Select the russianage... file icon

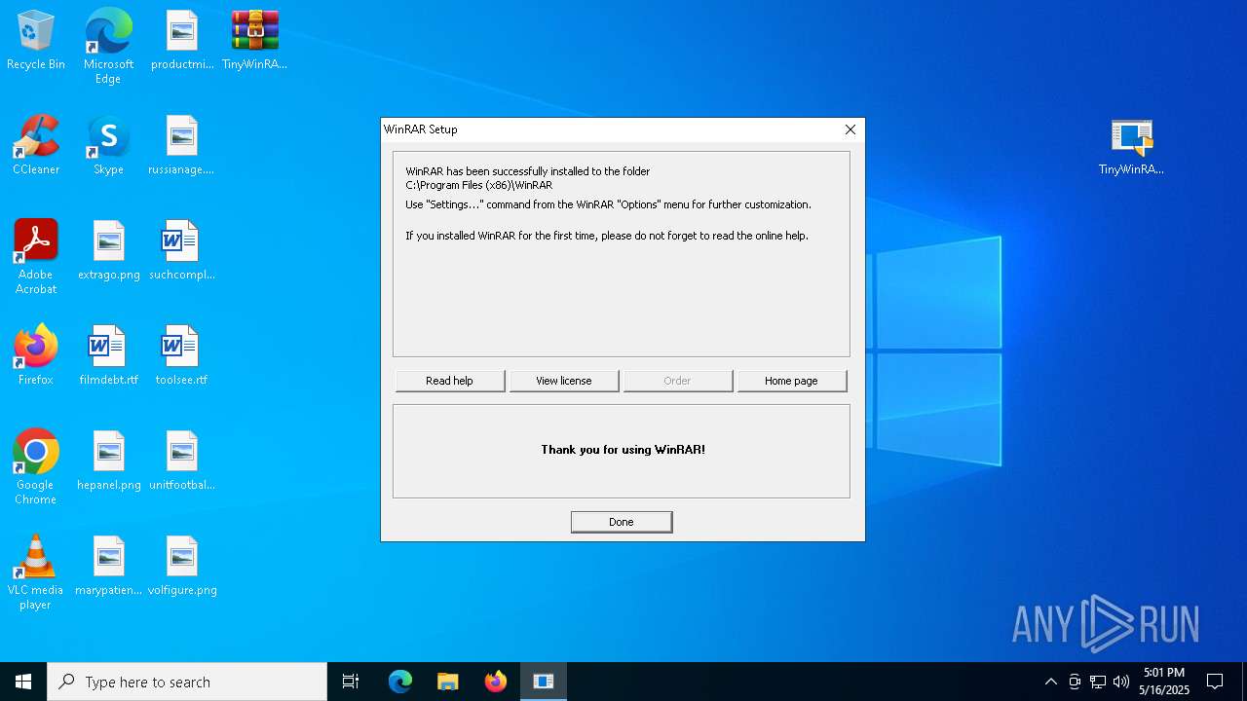click(182, 146)
